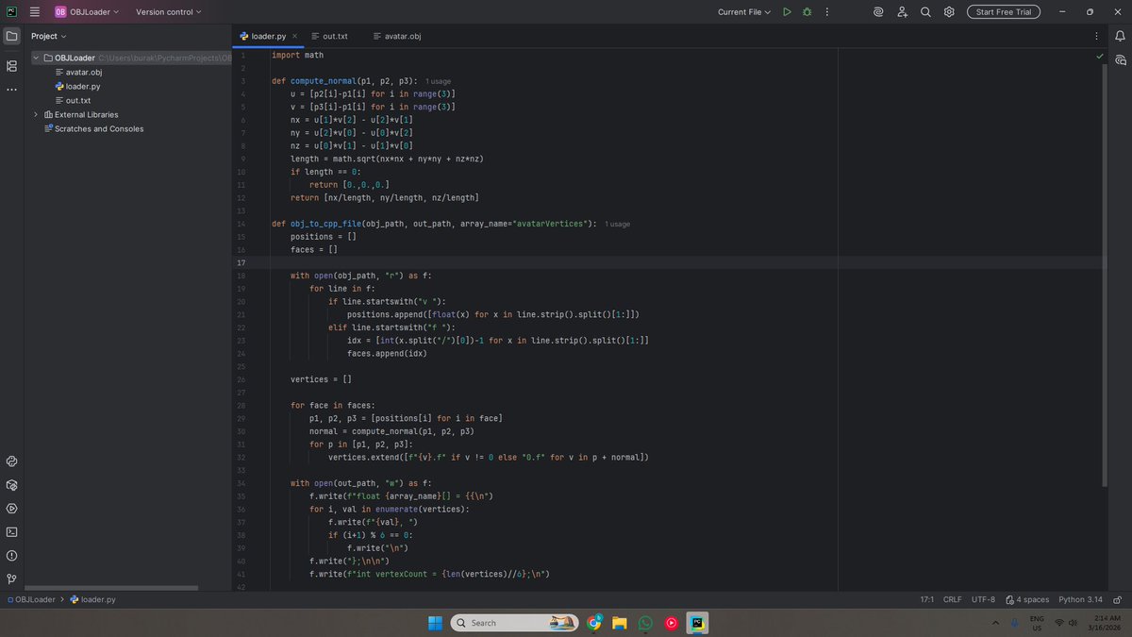This screenshot has width=1132, height=637.
Task: Click the '1 usage' hint beside obj_to_cpp_file
Action: point(617,225)
